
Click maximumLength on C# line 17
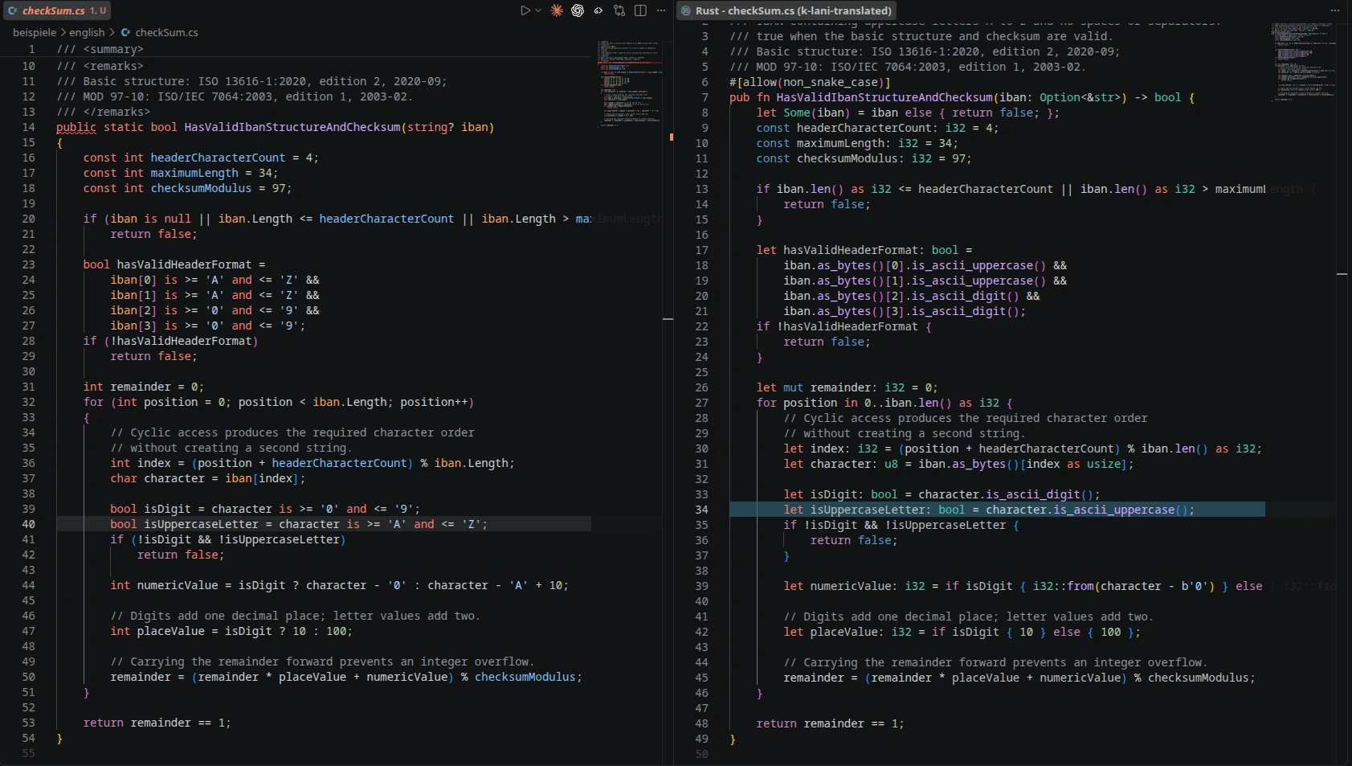pos(194,173)
